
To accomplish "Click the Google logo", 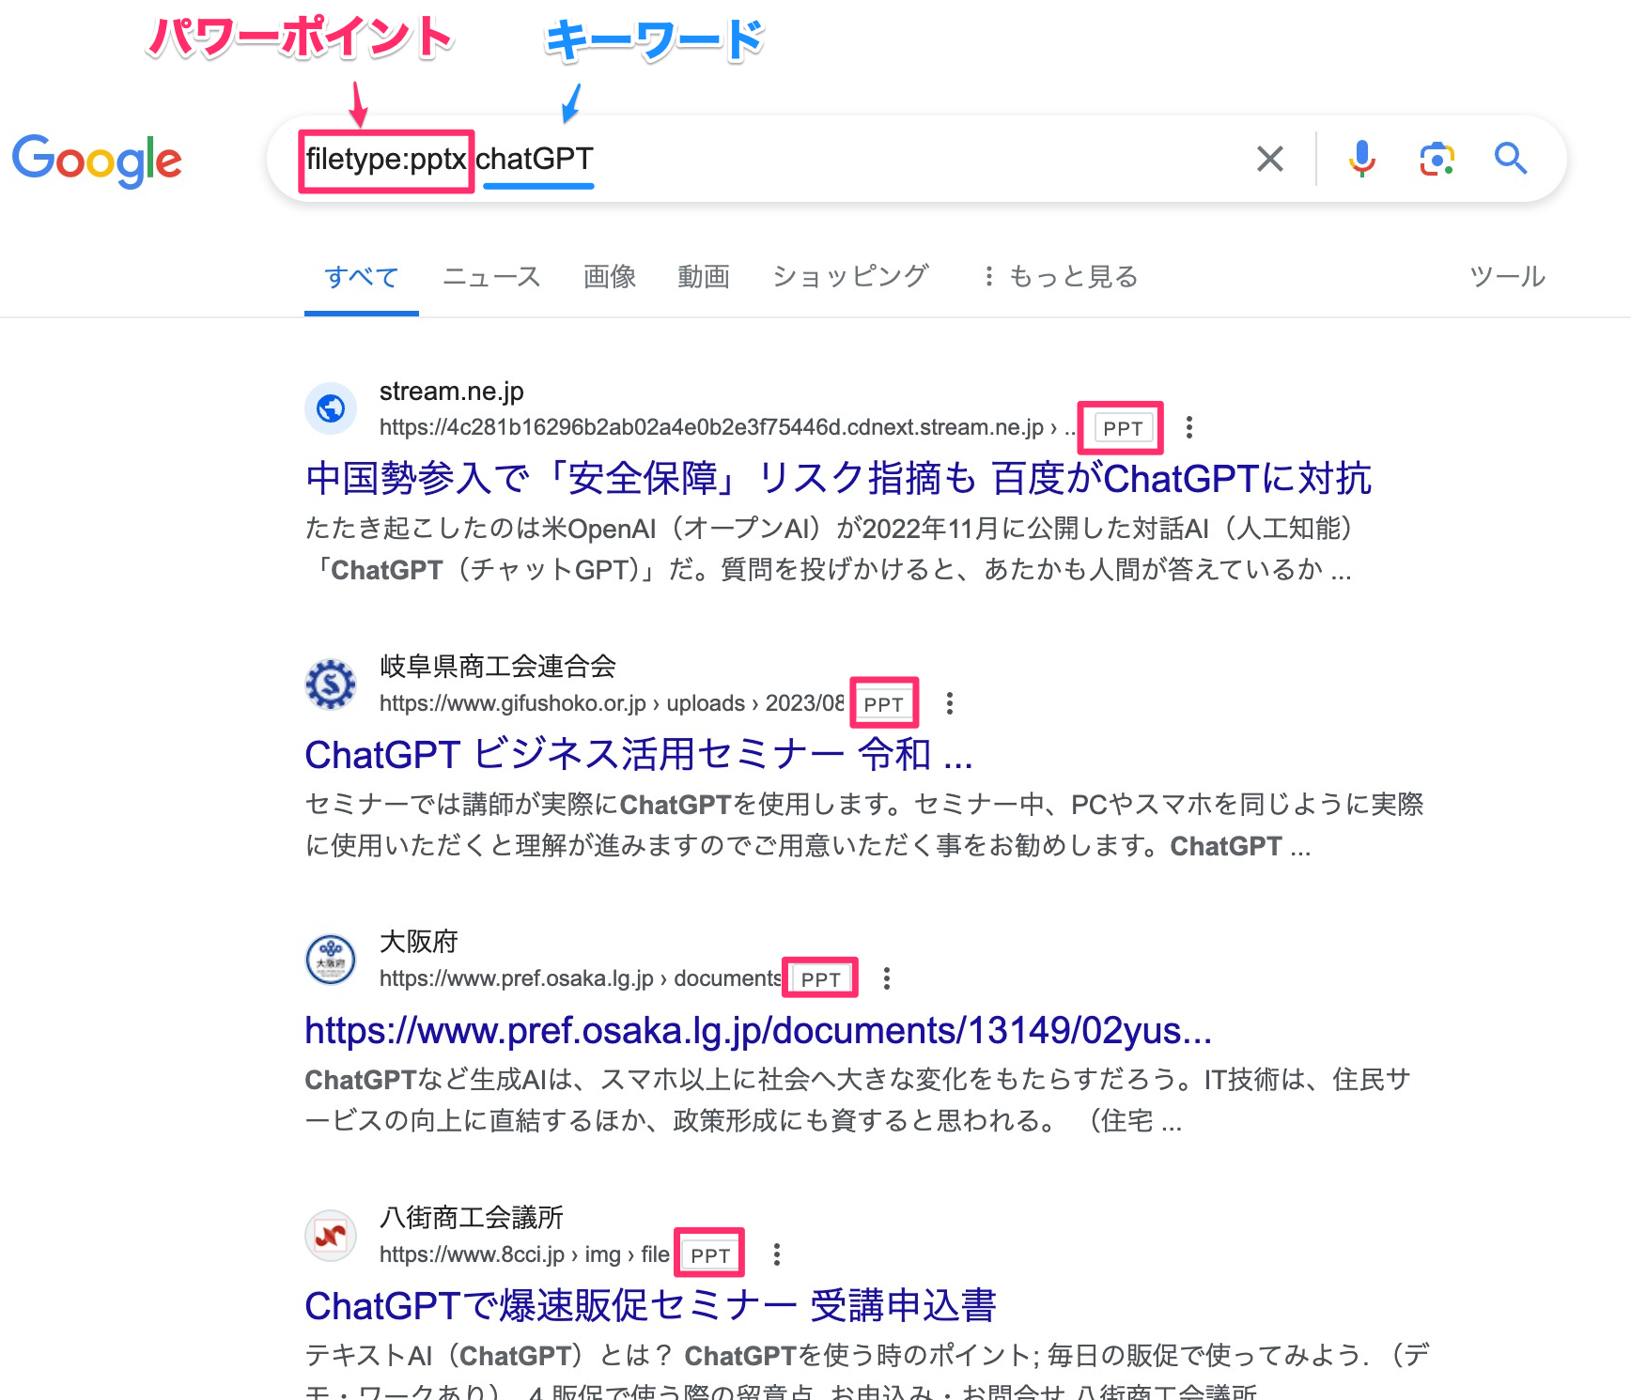I will pyautogui.click(x=97, y=160).
